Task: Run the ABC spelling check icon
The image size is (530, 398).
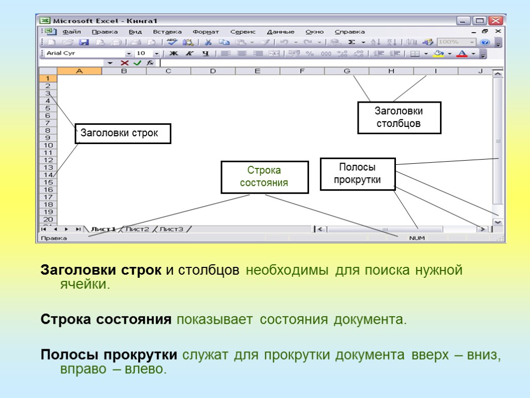Action: [172, 42]
